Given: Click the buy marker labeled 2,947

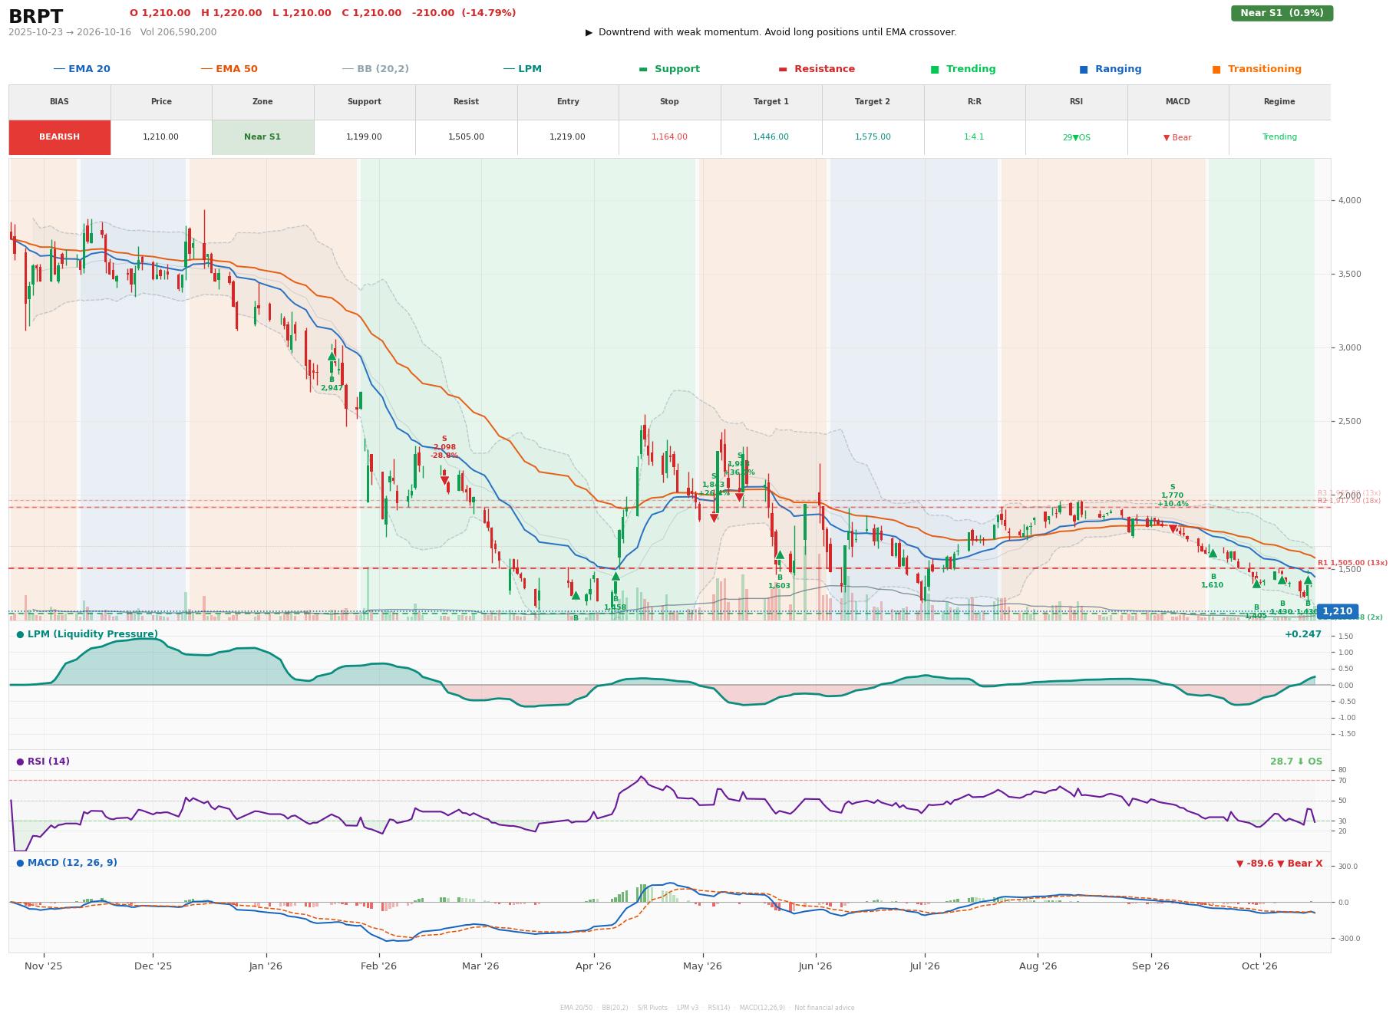Looking at the screenshot, I should pos(332,356).
